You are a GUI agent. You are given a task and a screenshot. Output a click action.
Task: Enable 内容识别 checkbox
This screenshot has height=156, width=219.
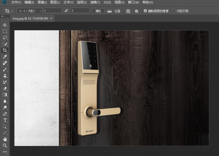tap(174, 11)
